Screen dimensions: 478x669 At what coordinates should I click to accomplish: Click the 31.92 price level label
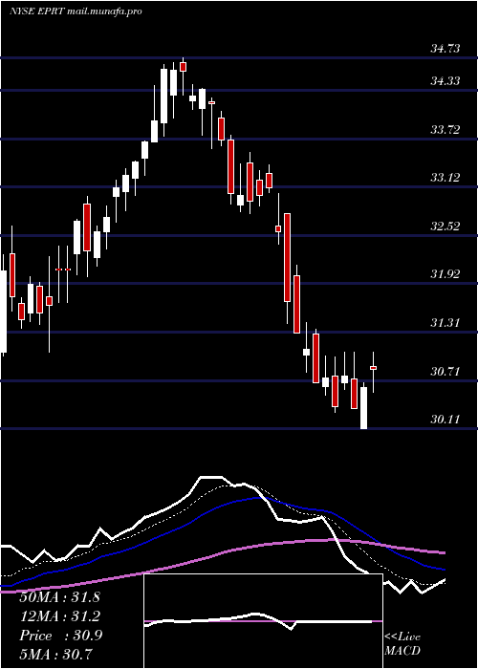445,274
